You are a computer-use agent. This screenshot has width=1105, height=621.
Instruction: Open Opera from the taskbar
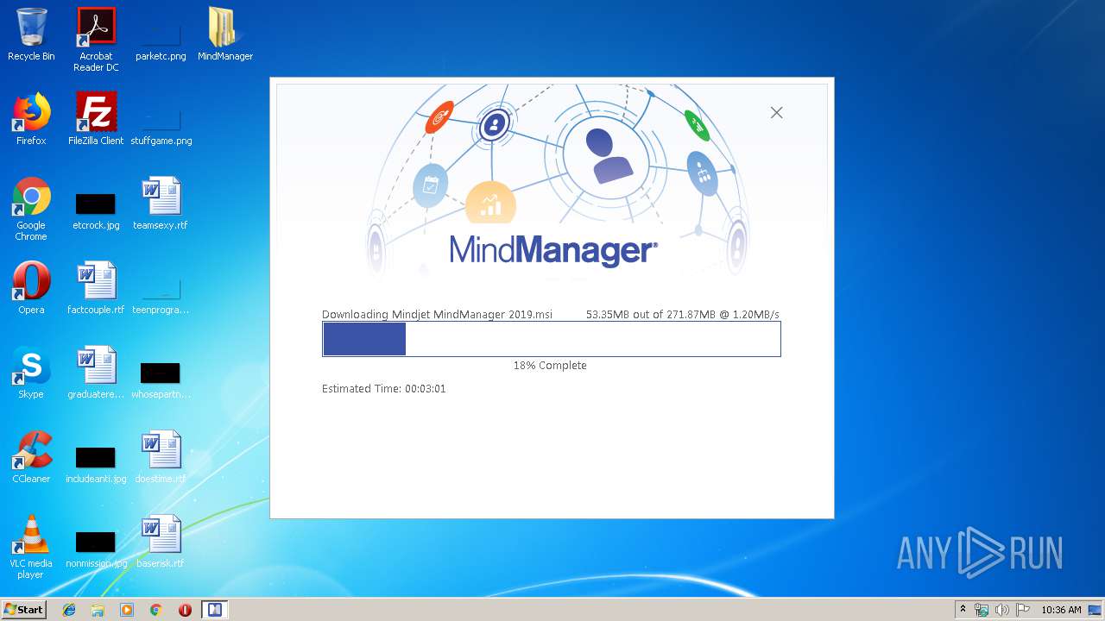(185, 610)
